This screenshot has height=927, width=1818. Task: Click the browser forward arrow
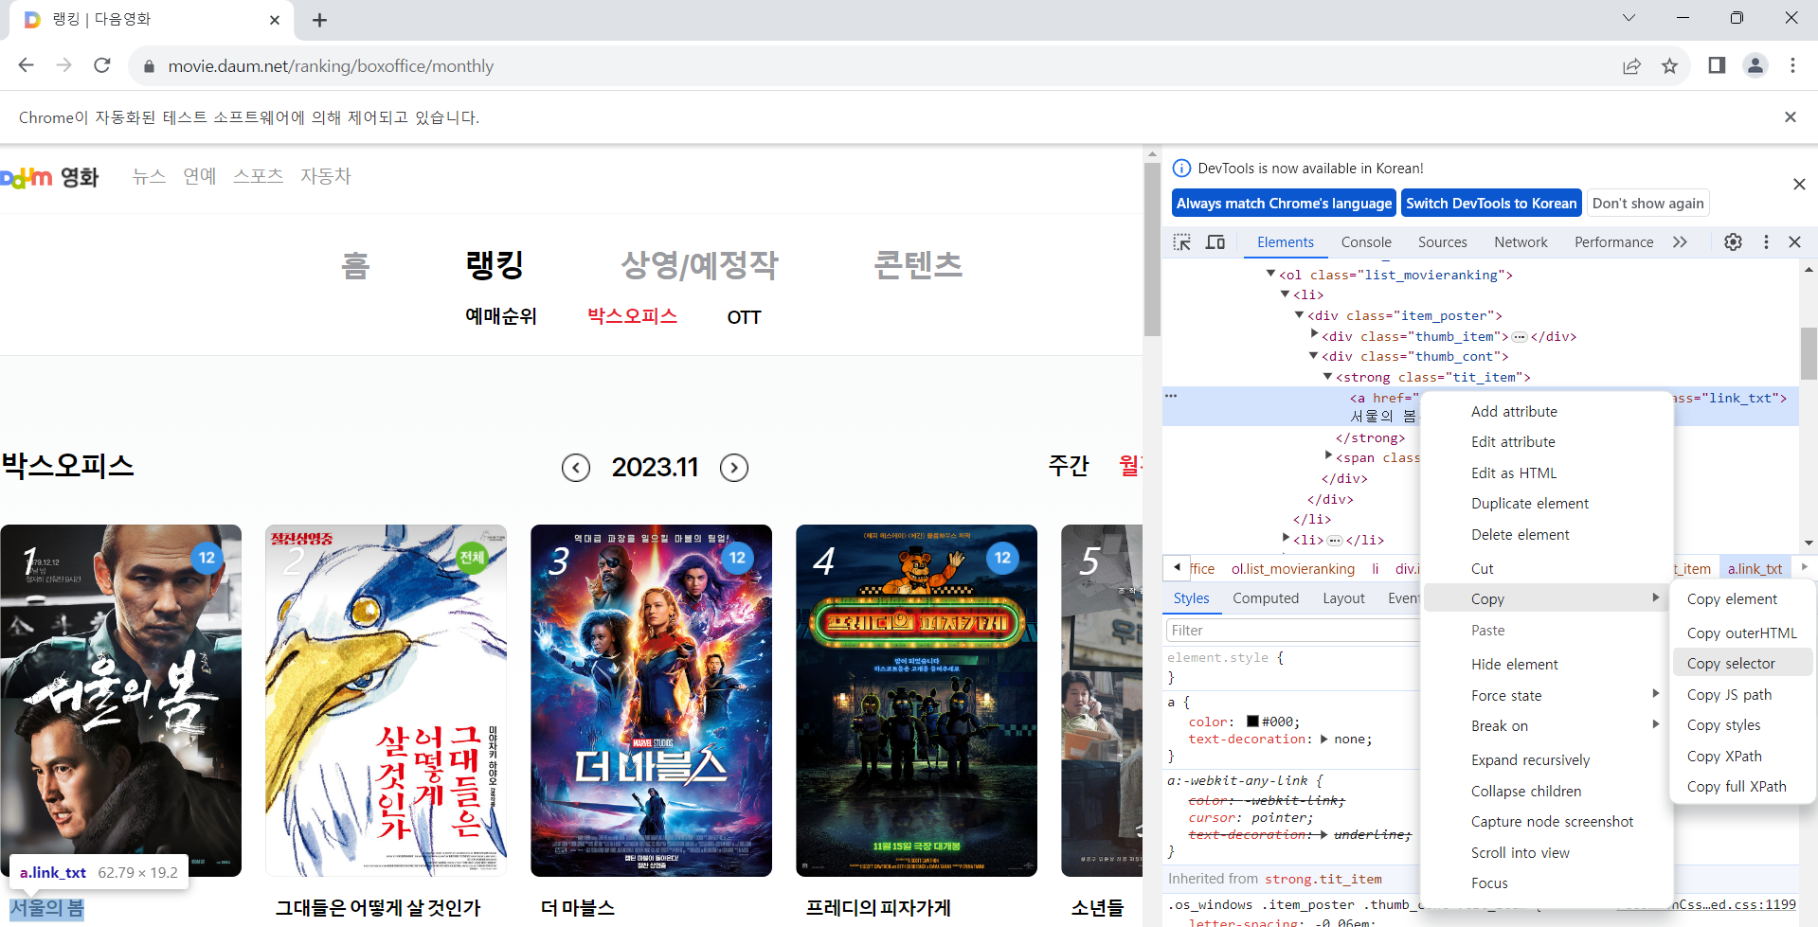tap(63, 65)
